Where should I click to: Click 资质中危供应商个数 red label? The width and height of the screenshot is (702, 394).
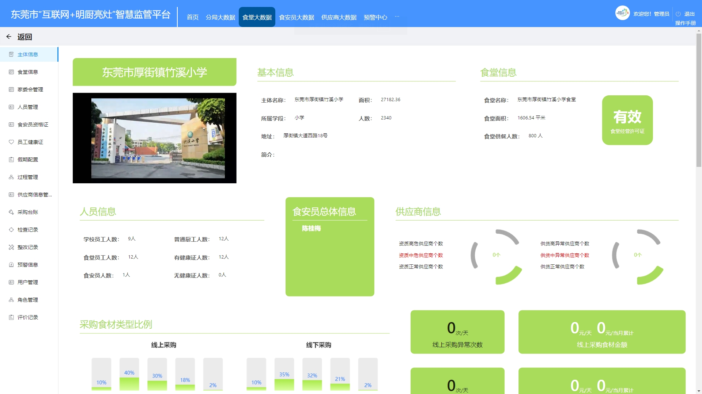pos(421,255)
